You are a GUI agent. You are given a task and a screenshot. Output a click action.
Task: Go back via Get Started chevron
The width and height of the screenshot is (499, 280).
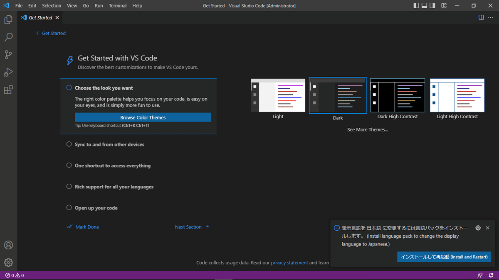coord(37,33)
